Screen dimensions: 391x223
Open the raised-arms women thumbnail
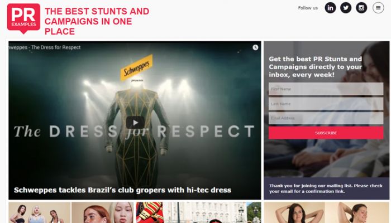(x=327, y=212)
